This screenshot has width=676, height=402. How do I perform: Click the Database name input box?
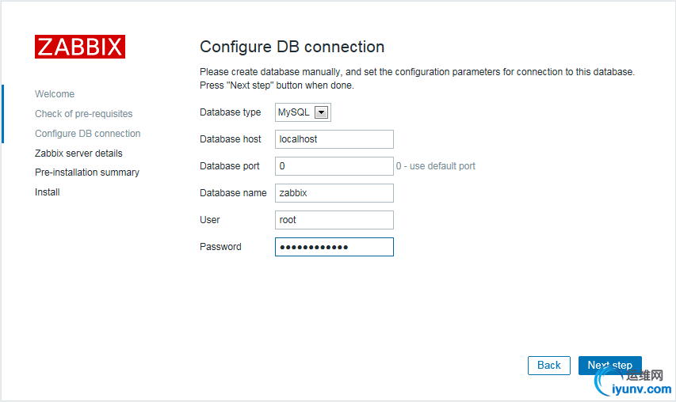pos(334,193)
